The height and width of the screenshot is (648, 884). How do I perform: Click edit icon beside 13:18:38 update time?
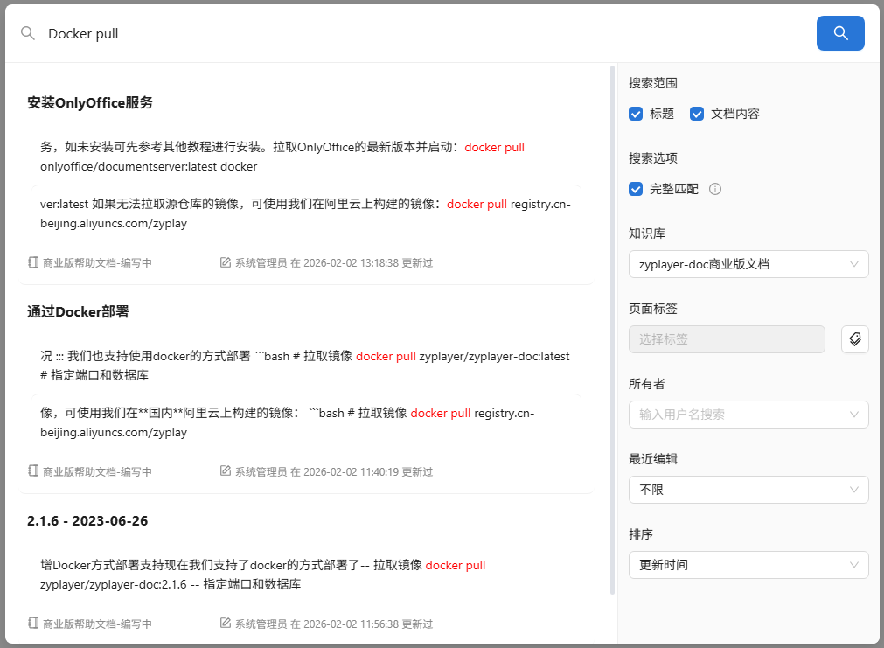226,262
